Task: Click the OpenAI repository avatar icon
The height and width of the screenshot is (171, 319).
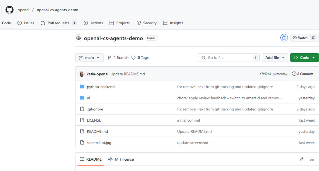Action: pyautogui.click(x=79, y=38)
